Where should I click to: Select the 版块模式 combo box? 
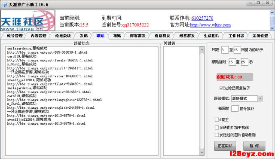pyautogui.click(x=247, y=98)
